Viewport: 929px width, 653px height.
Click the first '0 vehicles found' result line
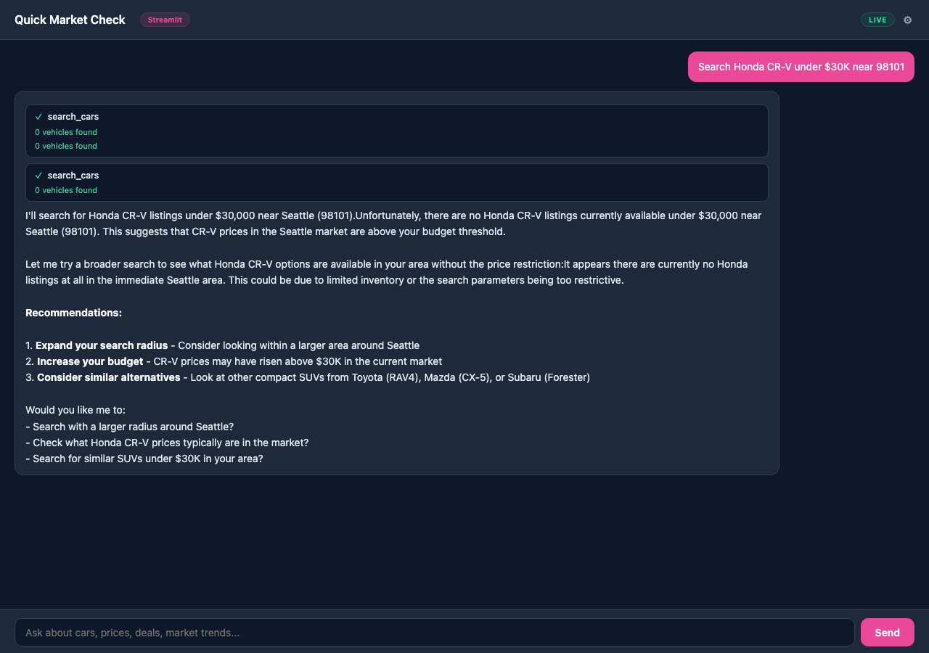65,132
